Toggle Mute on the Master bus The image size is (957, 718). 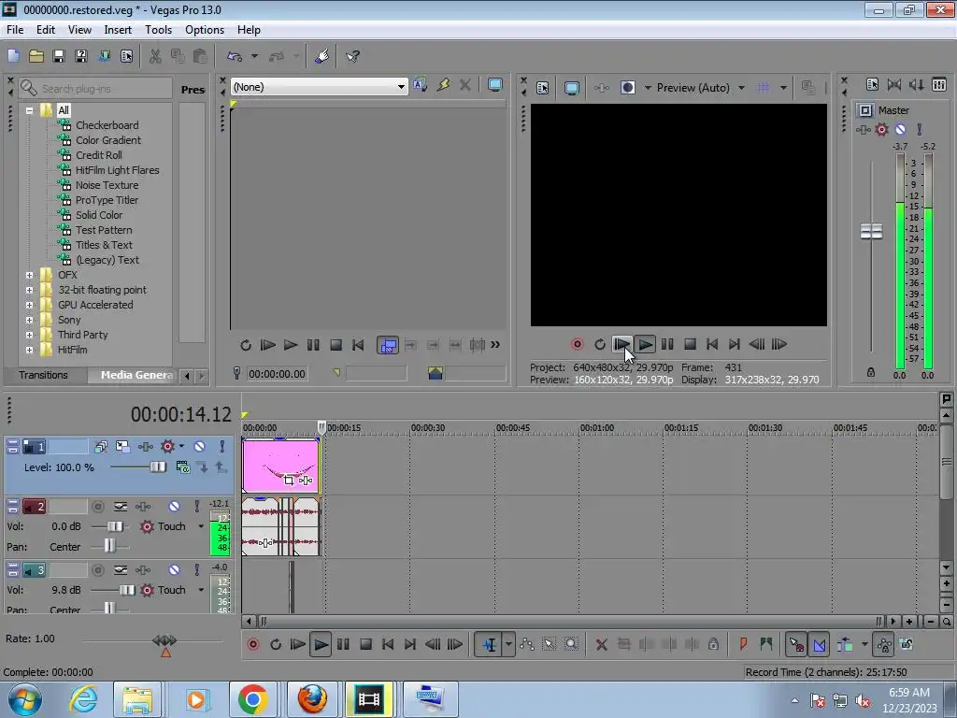pos(900,129)
